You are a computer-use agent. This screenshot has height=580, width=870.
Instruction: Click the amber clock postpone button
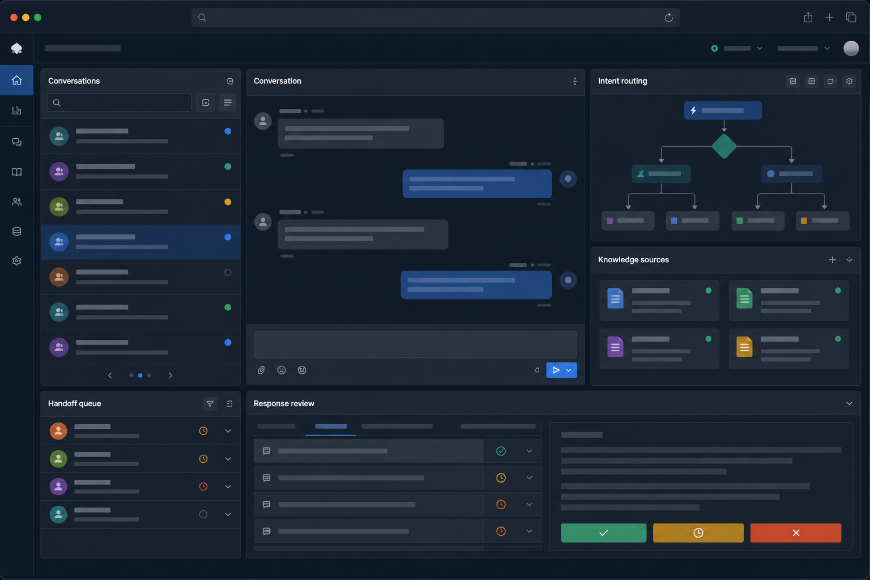click(698, 533)
